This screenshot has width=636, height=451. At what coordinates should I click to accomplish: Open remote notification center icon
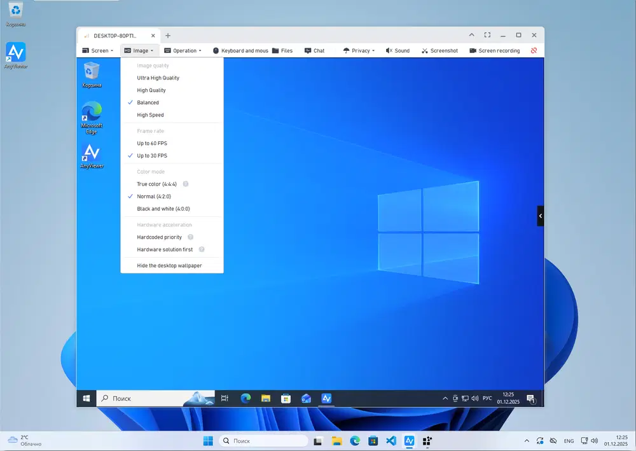coord(531,399)
